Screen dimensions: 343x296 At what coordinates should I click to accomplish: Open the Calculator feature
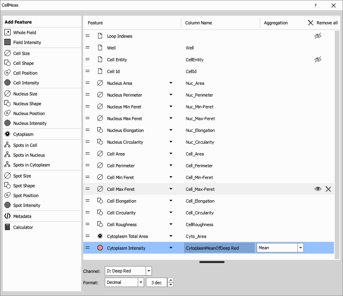23,227
